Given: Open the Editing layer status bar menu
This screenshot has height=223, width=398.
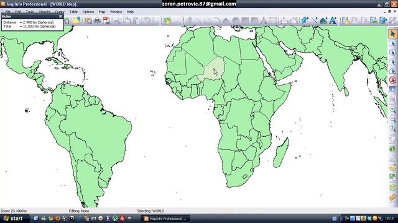Looking at the screenshot, I should tap(79, 211).
